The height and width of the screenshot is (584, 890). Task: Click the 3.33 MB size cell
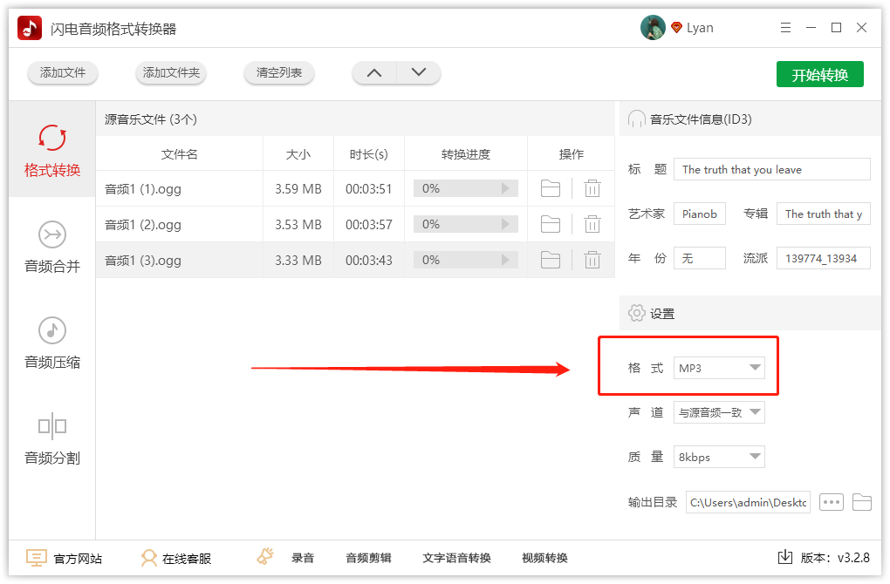[x=298, y=261]
